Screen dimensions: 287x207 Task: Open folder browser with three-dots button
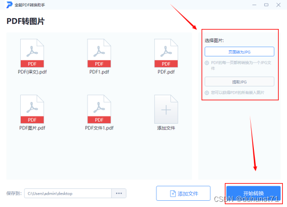click(x=119, y=193)
